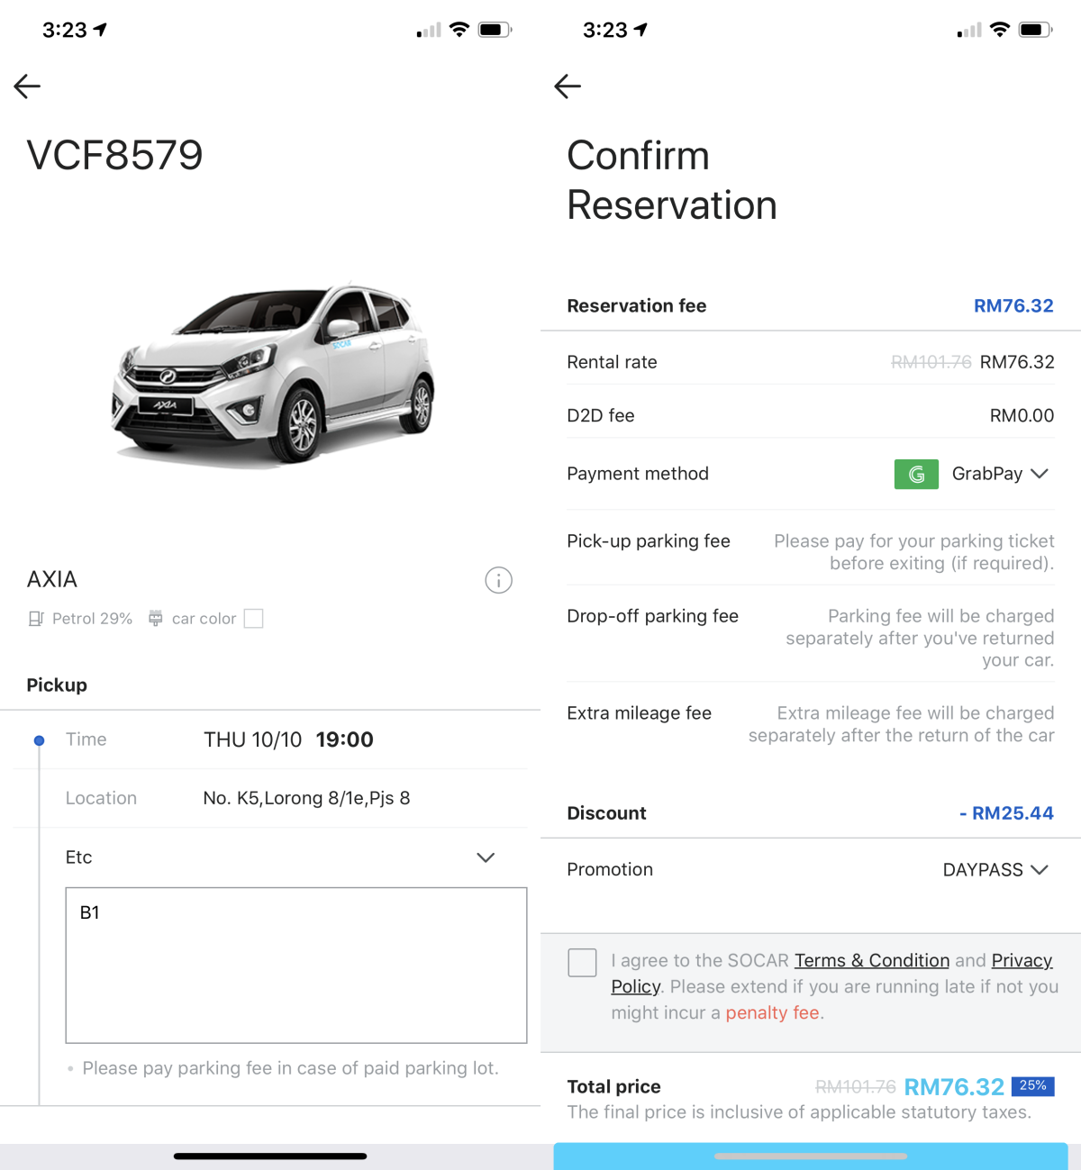Image resolution: width=1081 pixels, height=1170 pixels.
Task: Tick the SOCAR terms agreement checkbox
Action: click(582, 962)
